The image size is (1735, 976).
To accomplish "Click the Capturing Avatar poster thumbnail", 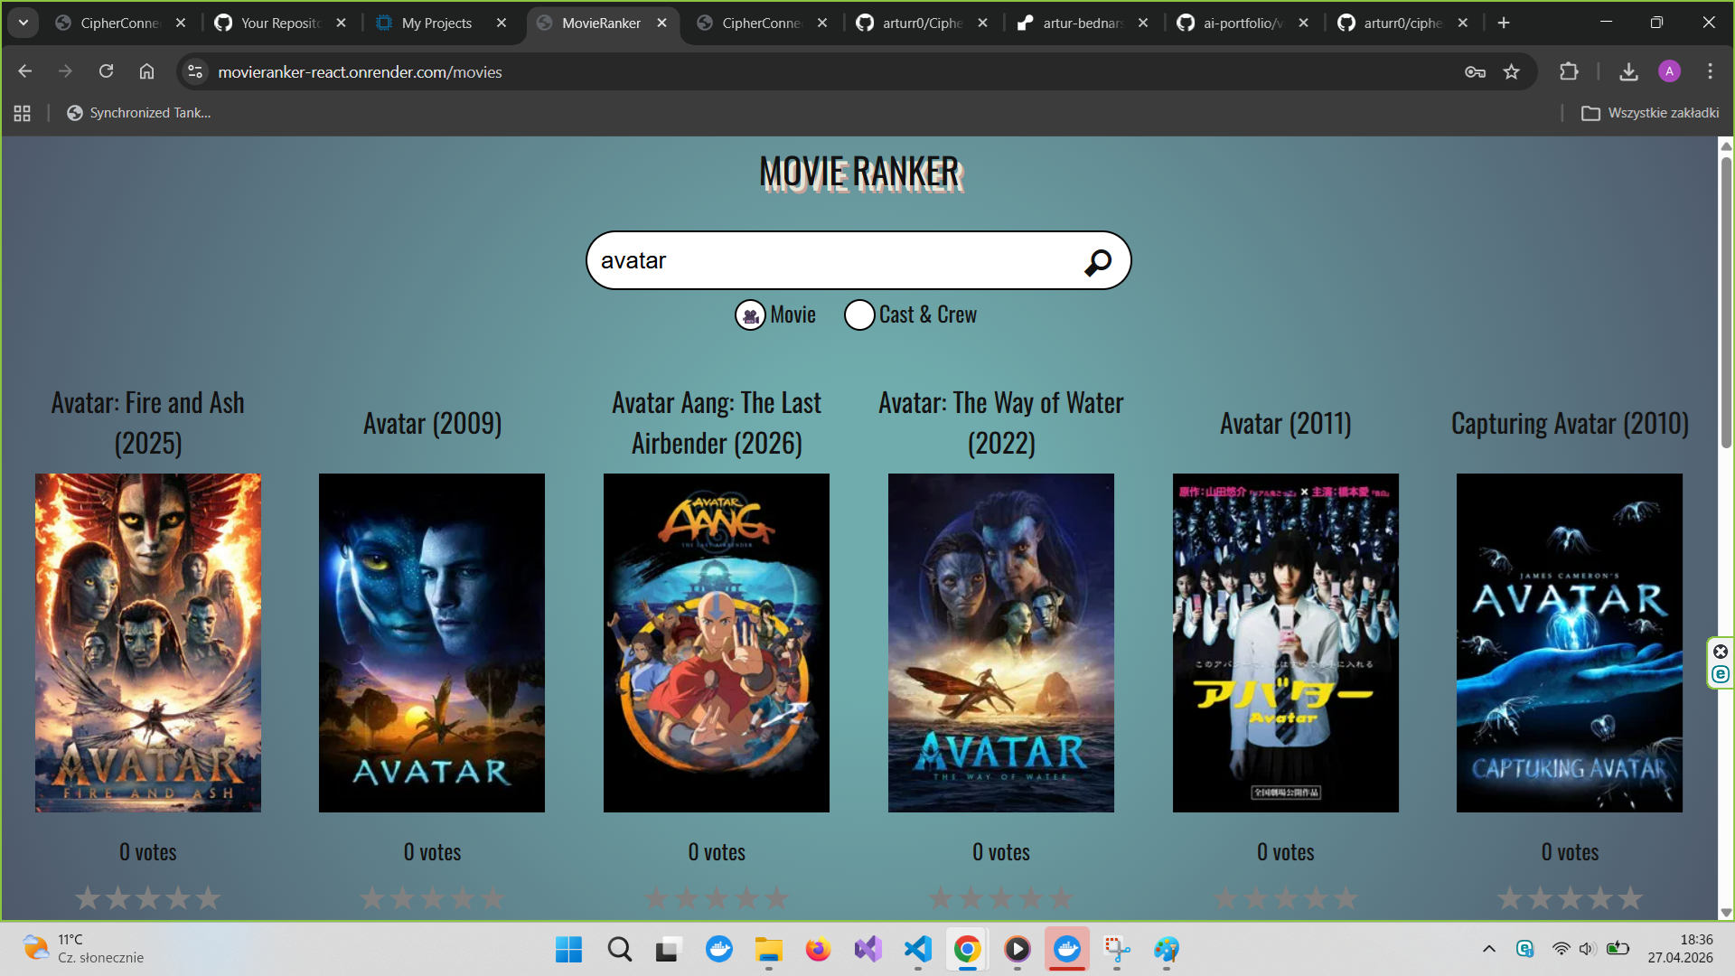I will click(1570, 643).
